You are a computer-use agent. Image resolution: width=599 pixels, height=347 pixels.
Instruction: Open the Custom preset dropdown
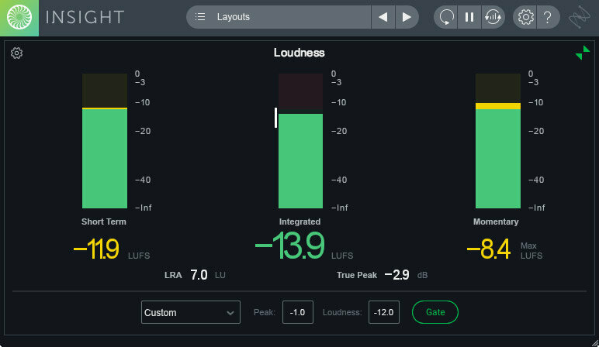(191, 312)
